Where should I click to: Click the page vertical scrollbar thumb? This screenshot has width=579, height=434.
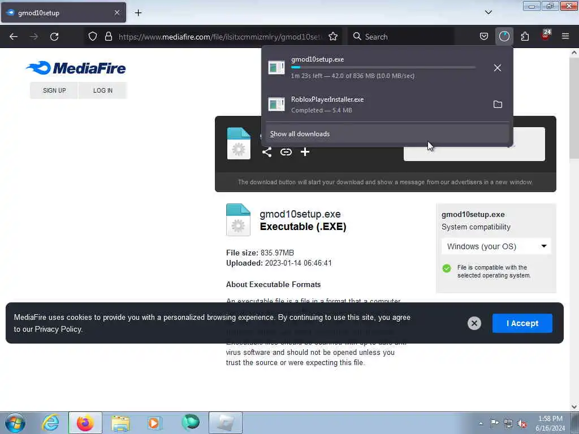(x=574, y=108)
